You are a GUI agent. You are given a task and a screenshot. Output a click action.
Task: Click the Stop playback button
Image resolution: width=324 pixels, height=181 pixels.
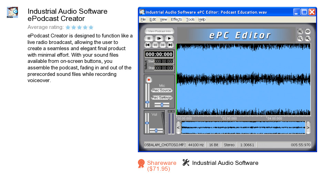149,38
